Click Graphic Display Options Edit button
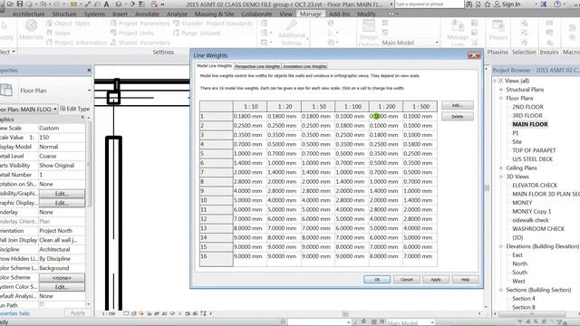 point(62,203)
